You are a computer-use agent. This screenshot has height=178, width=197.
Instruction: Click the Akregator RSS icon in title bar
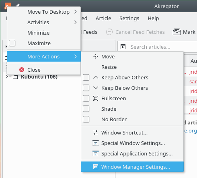pyautogui.click(x=8, y=6)
